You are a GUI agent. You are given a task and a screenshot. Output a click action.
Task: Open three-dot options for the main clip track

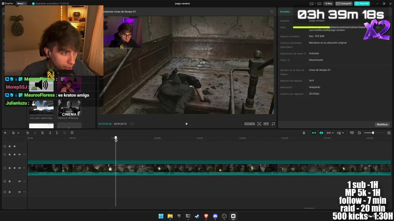[24, 168]
